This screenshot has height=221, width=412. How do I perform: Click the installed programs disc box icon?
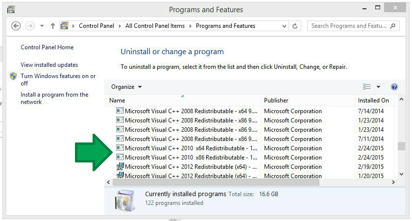tap(125, 201)
